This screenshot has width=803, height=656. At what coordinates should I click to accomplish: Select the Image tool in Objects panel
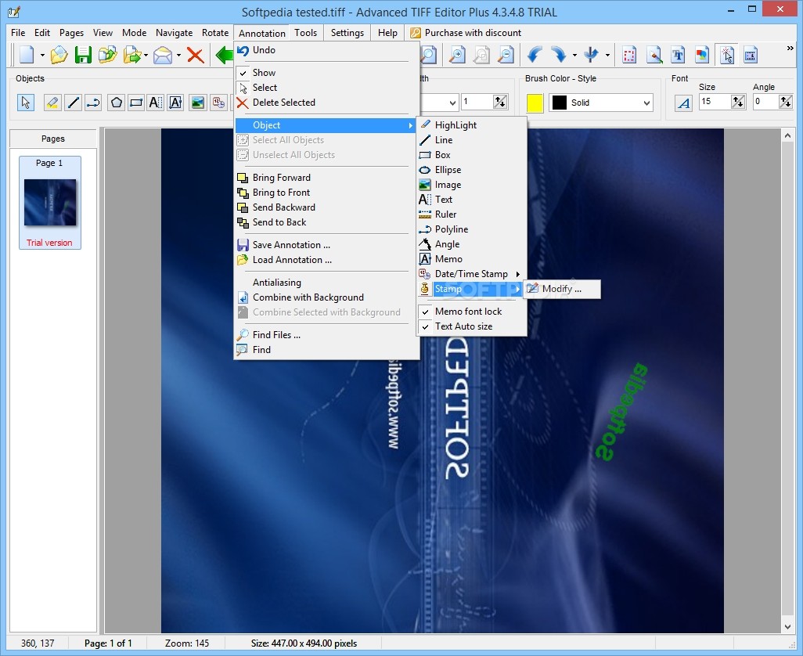[x=198, y=103]
